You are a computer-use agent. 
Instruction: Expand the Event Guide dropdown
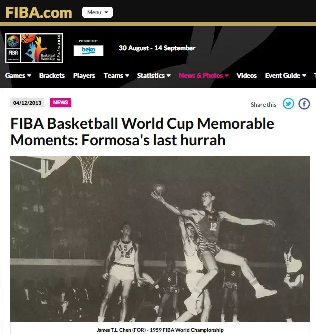click(x=286, y=75)
